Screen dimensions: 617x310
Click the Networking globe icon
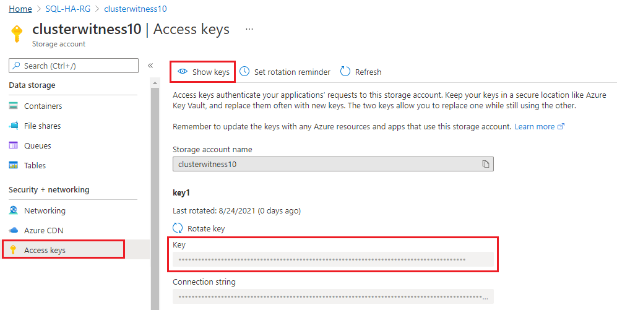point(14,210)
